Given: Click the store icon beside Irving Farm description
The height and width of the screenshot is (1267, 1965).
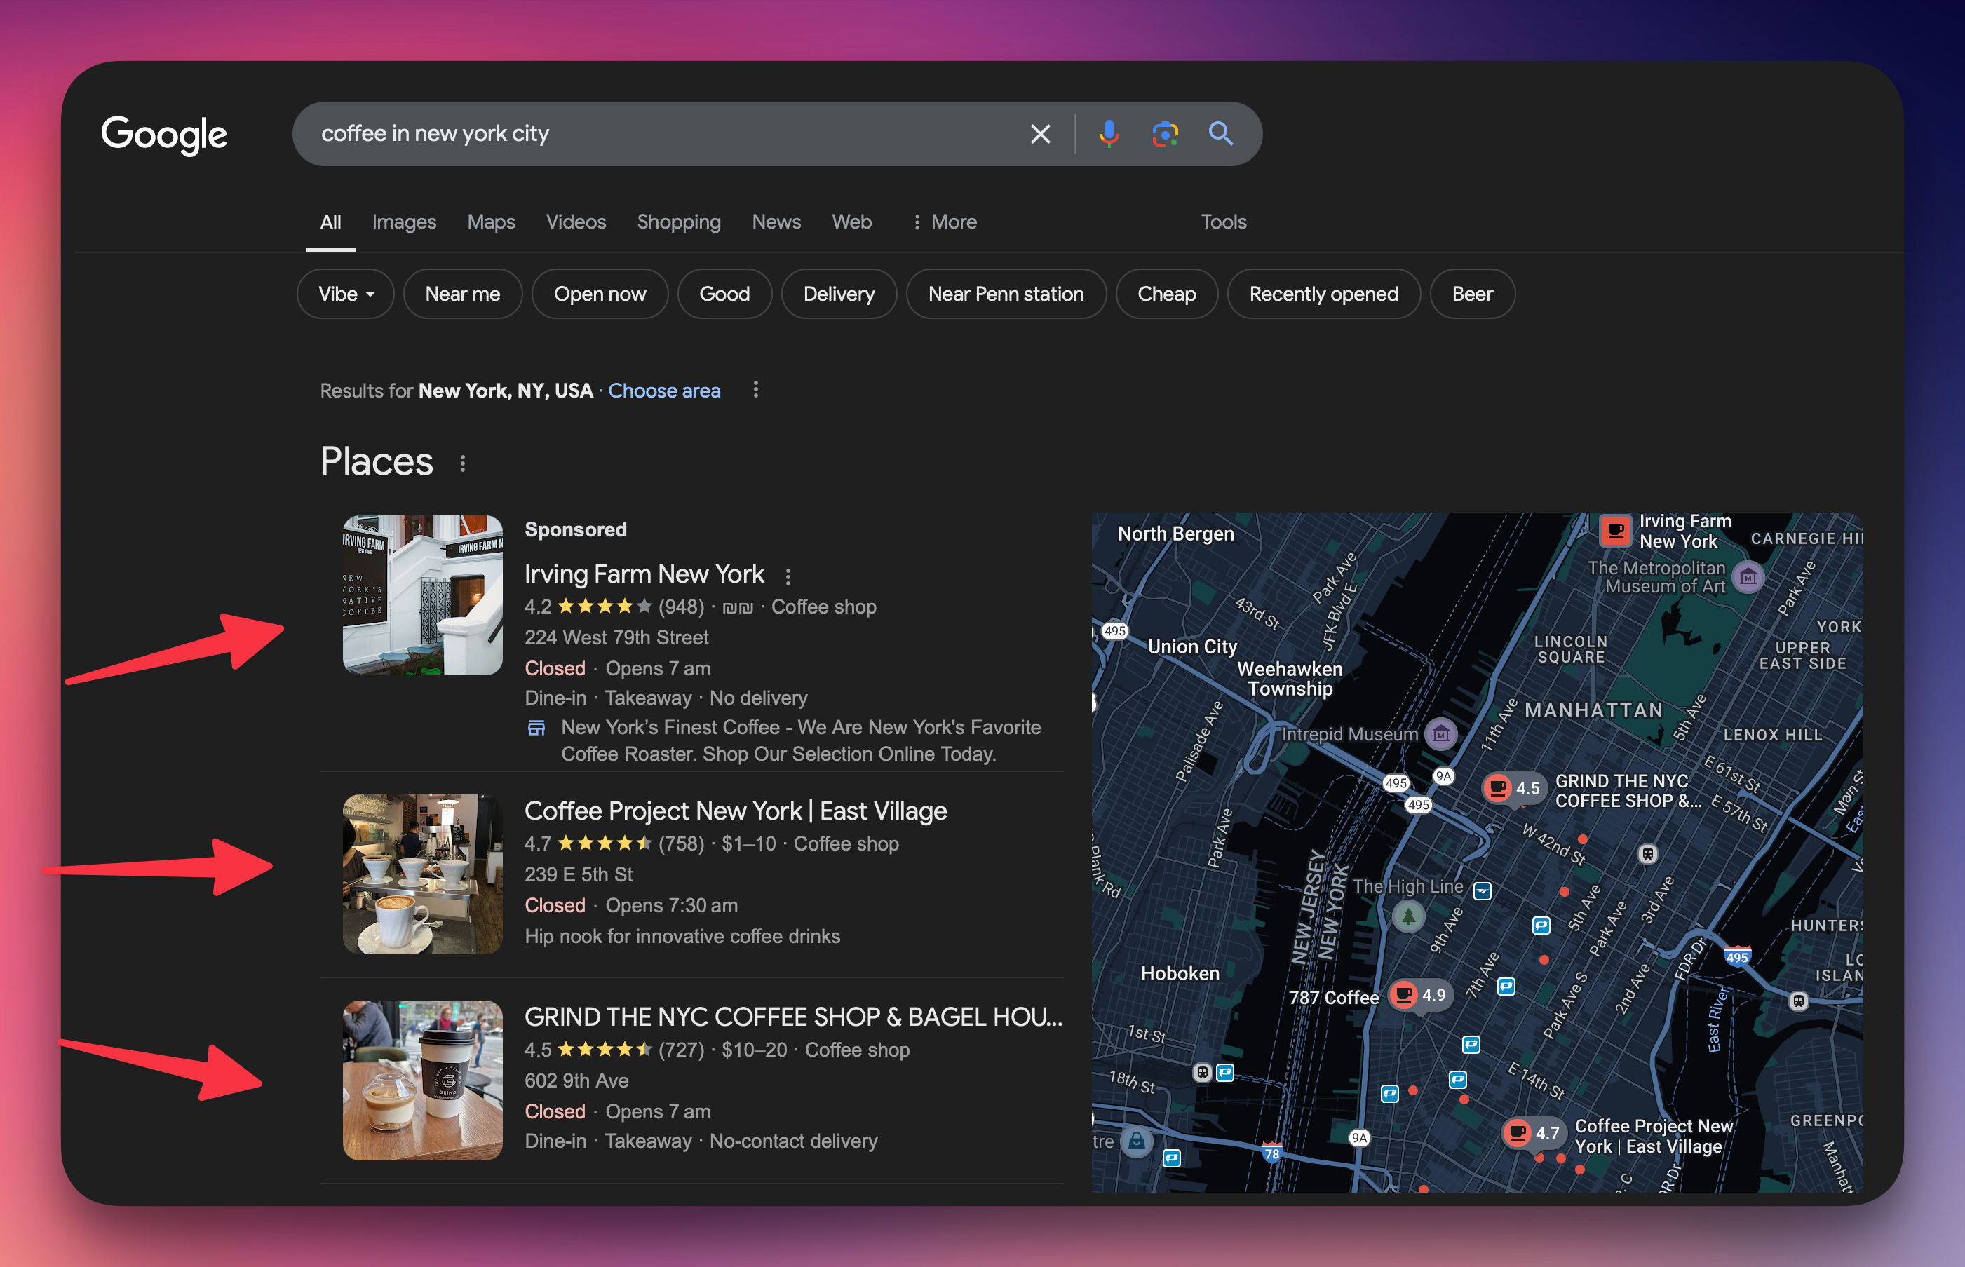Looking at the screenshot, I should (x=536, y=727).
